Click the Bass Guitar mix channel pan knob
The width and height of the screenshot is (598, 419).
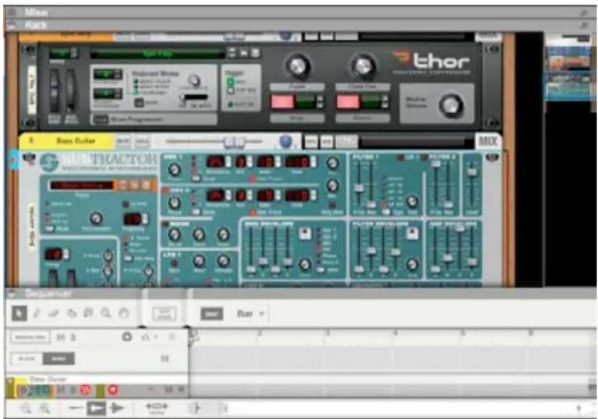pos(285,141)
